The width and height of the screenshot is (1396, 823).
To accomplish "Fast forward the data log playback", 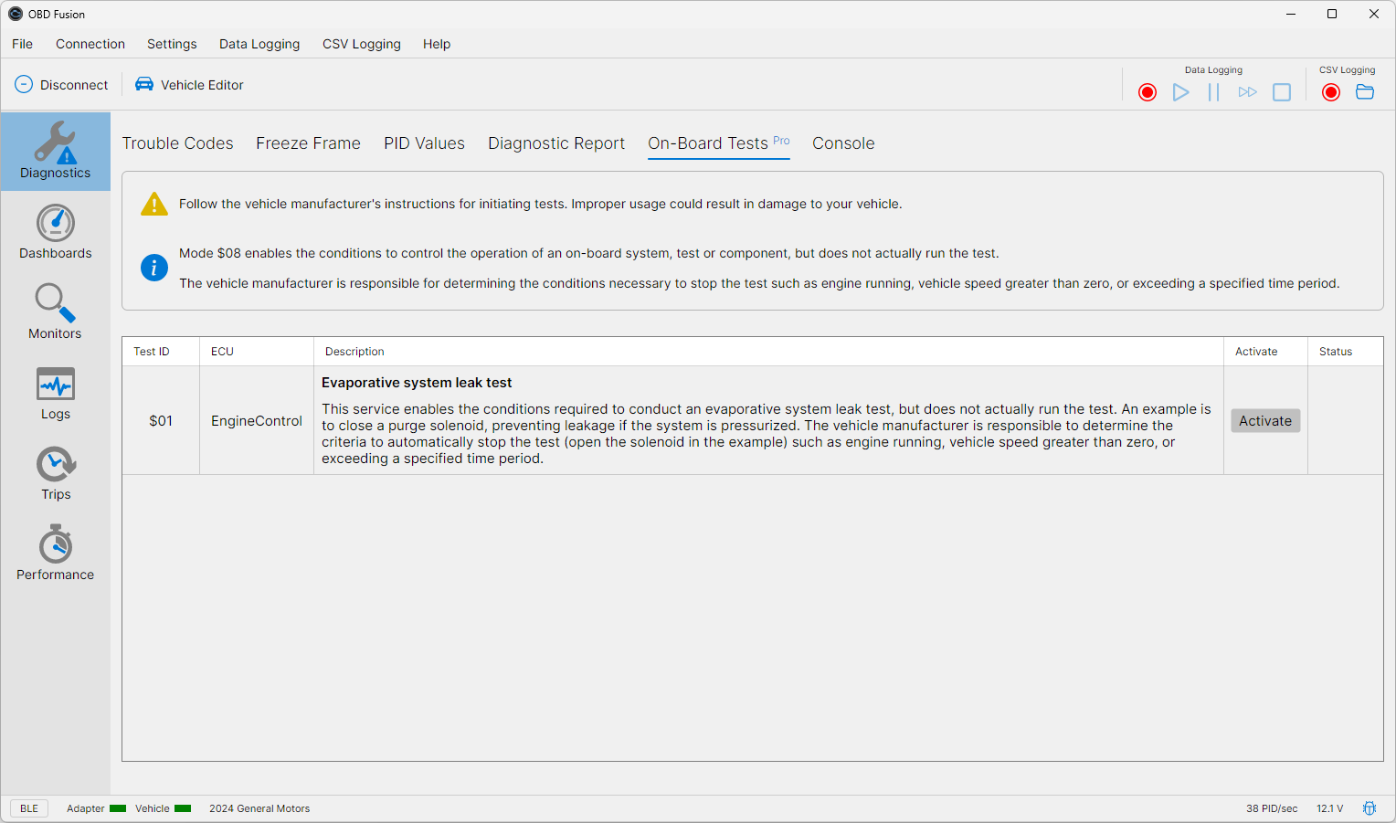I will point(1247,92).
